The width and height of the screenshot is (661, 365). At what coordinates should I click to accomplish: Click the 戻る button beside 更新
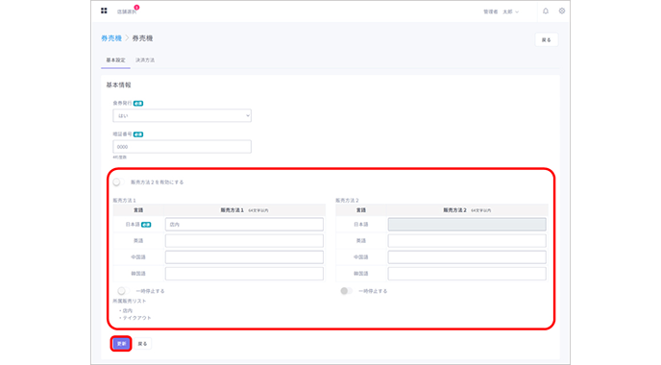[x=142, y=344]
